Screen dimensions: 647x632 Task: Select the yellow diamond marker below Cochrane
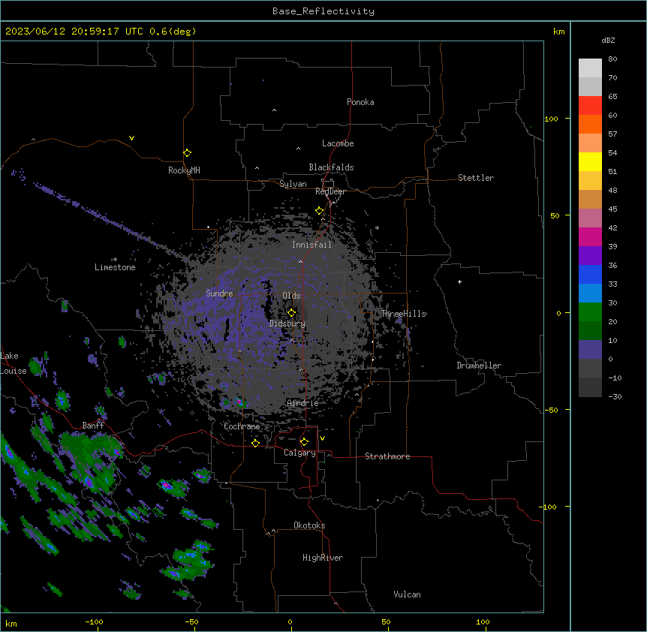[x=255, y=443]
